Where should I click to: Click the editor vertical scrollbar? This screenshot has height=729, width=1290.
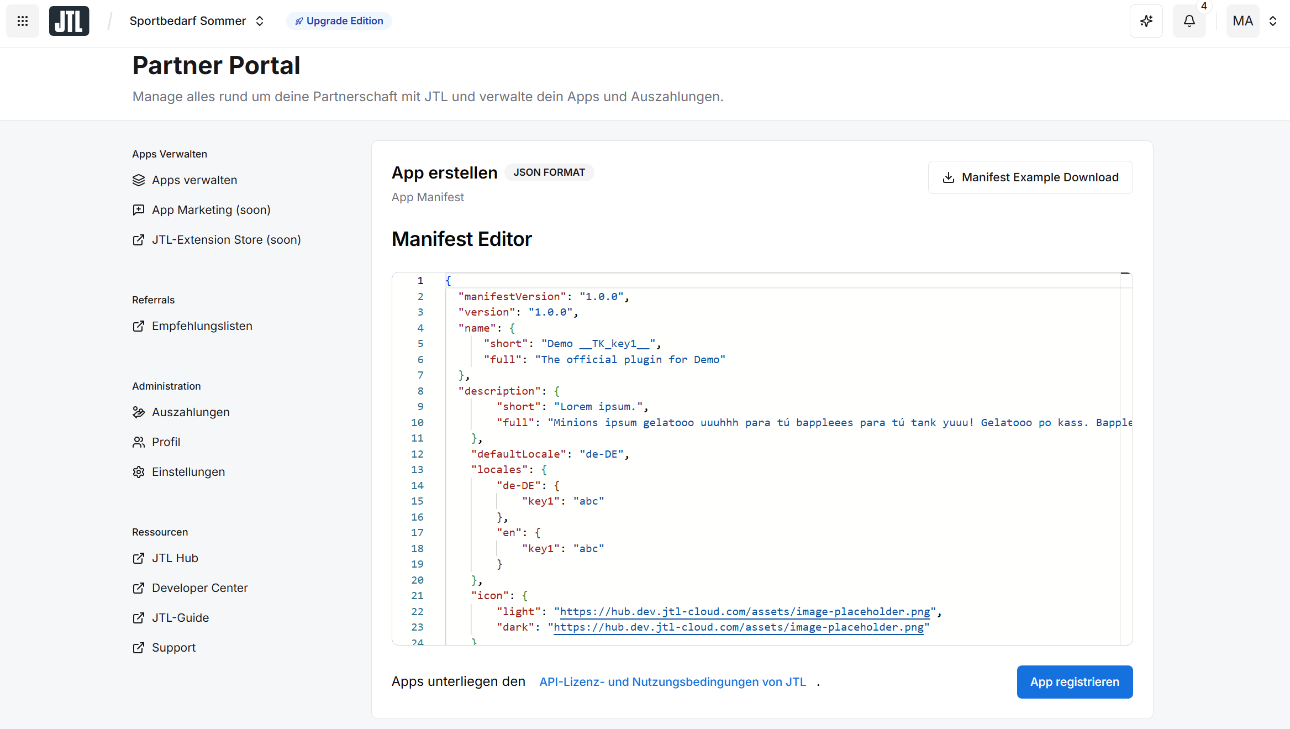[1126, 459]
